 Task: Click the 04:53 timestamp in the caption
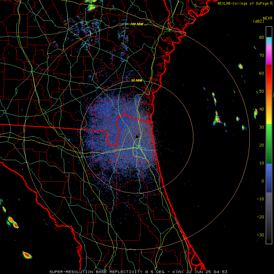coord(221,272)
